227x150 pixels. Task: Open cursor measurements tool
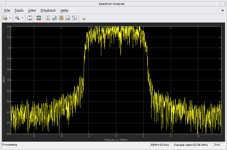(48, 18)
